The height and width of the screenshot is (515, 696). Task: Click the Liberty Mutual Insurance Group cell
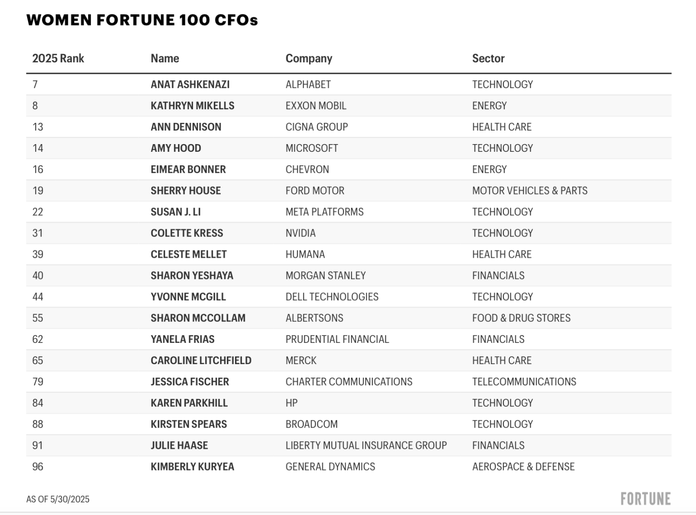[x=366, y=446]
